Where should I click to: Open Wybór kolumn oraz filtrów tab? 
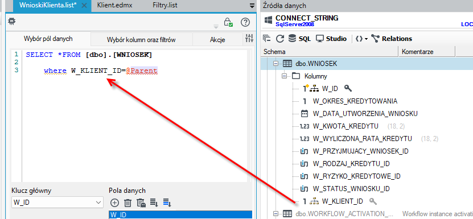click(141, 39)
